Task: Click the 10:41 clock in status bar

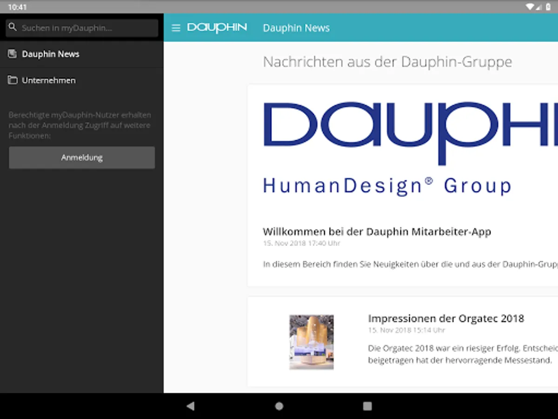Action: (x=17, y=7)
